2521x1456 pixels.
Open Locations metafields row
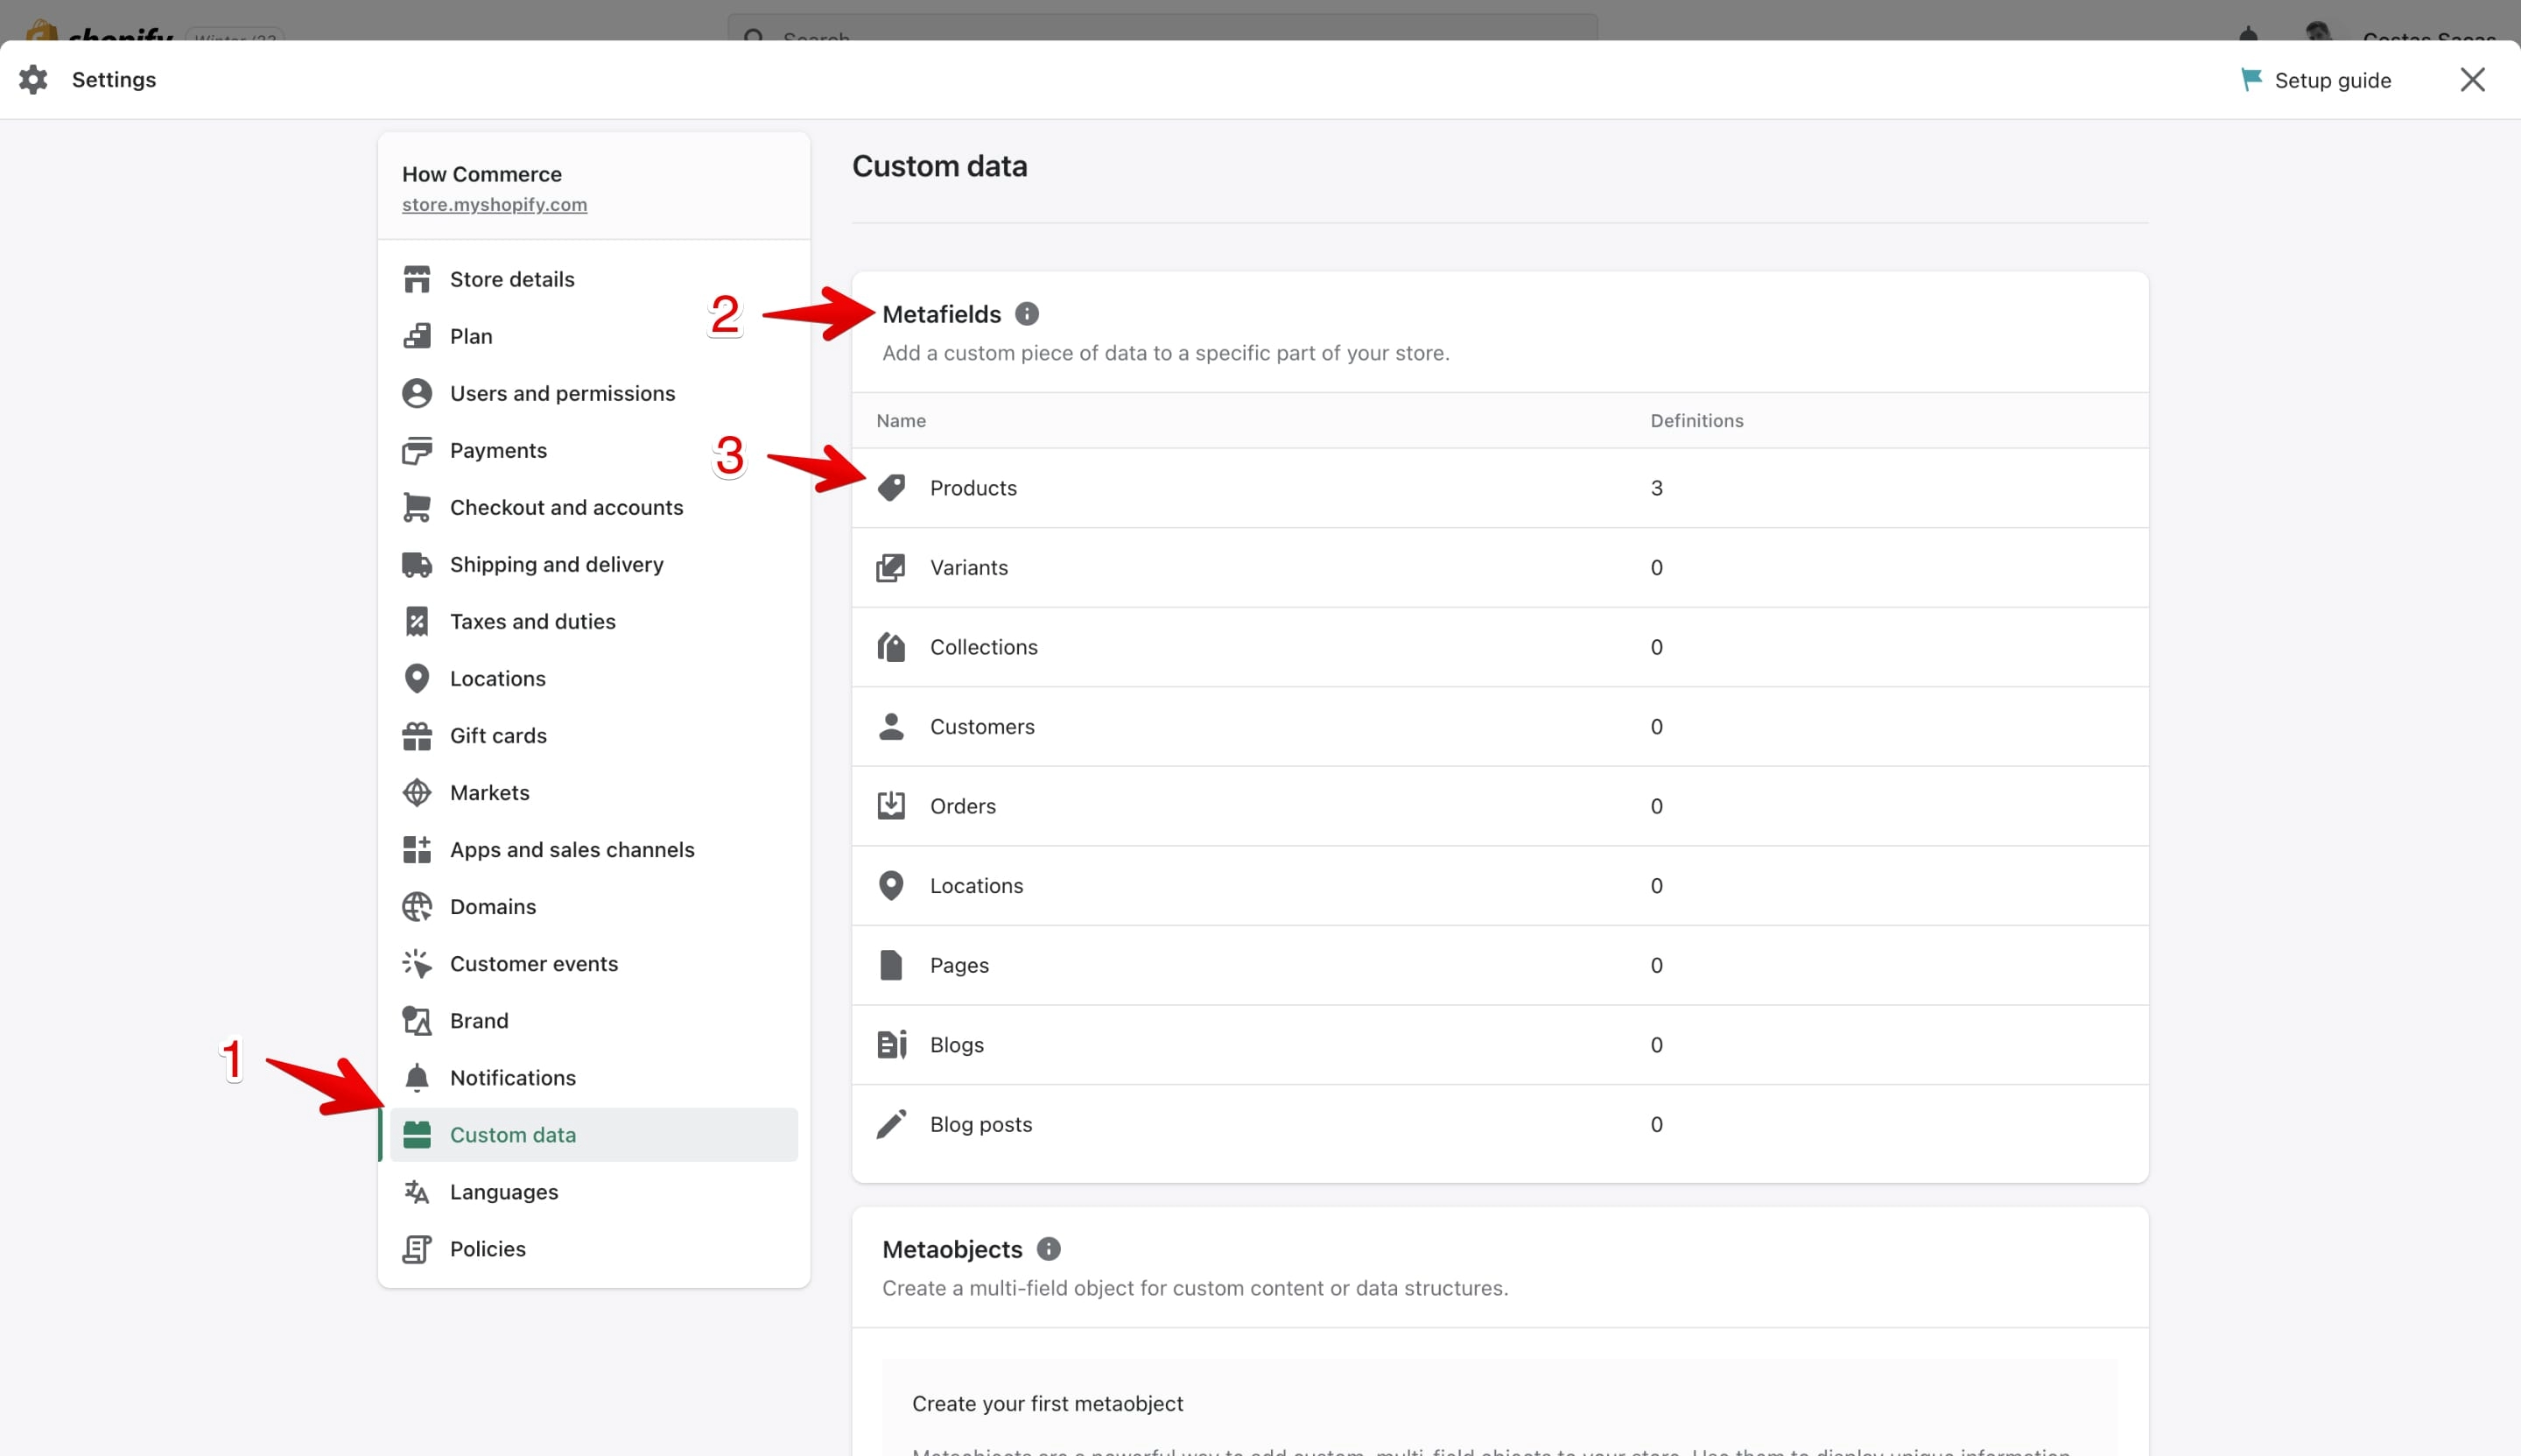pos(1499,886)
